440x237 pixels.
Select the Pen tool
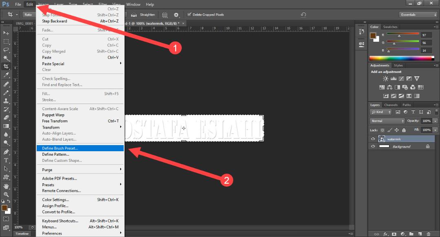point(6,152)
